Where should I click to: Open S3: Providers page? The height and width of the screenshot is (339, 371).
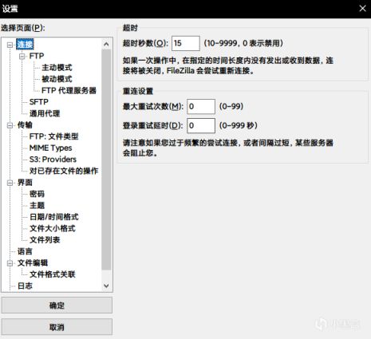coord(53,160)
